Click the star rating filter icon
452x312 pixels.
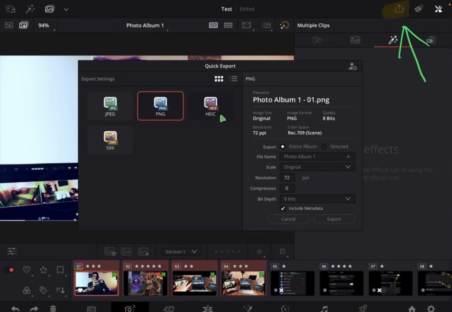click(x=43, y=270)
